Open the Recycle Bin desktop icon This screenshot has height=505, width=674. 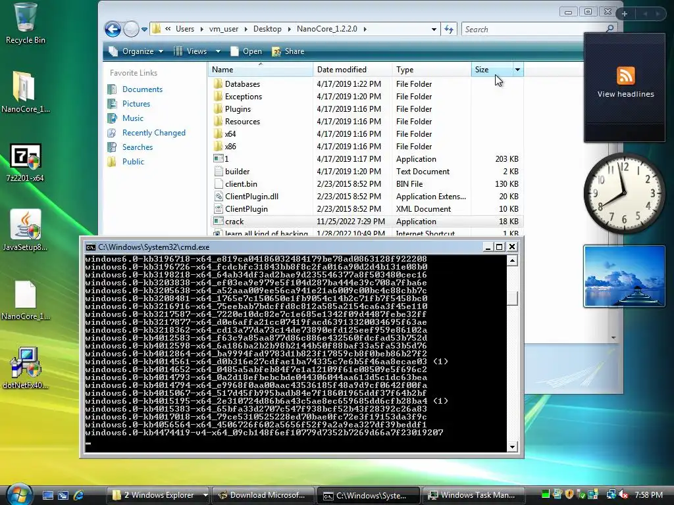(x=25, y=24)
